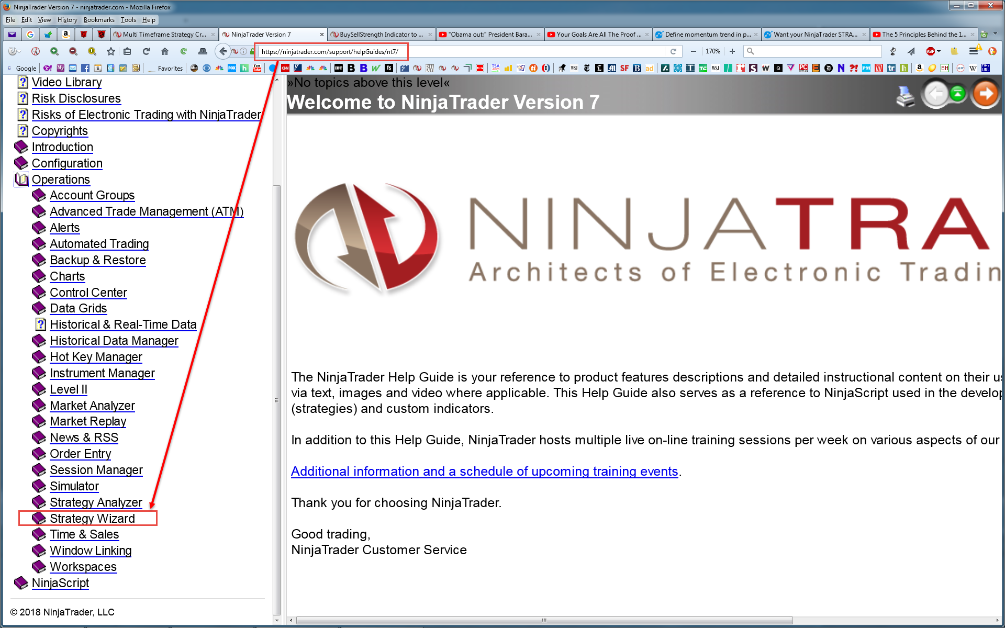Click the URL address bar field
The width and height of the screenshot is (1005, 628).
tap(330, 51)
